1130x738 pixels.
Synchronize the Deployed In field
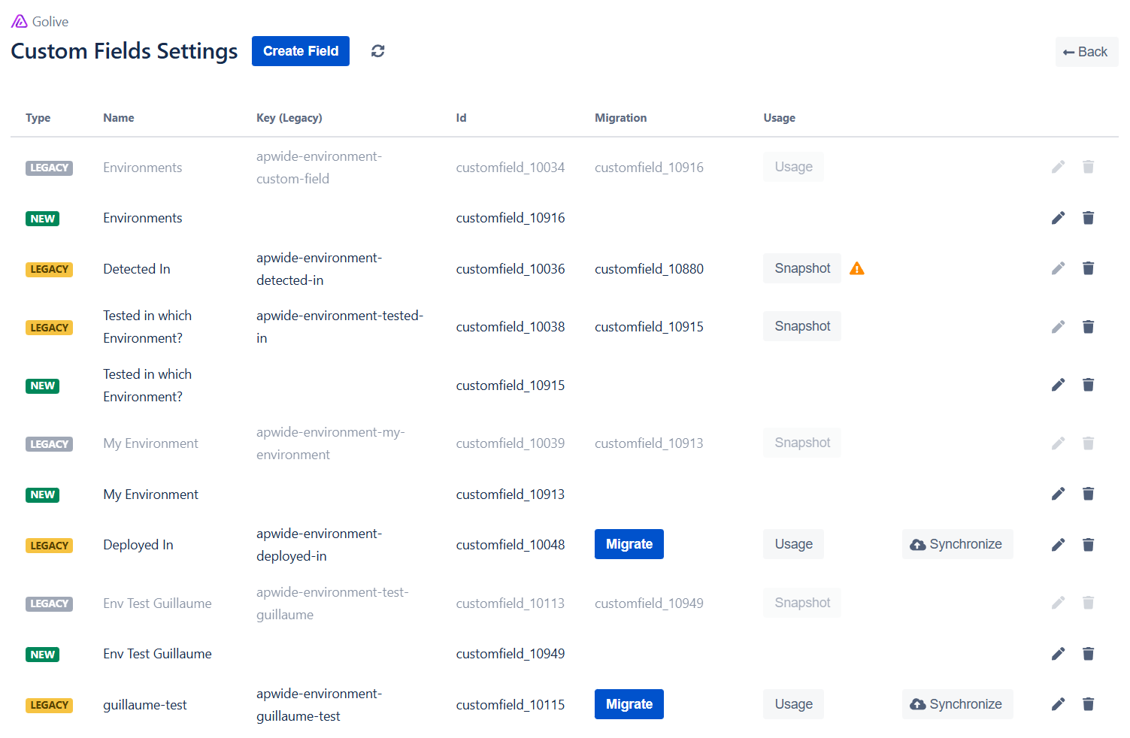point(956,544)
